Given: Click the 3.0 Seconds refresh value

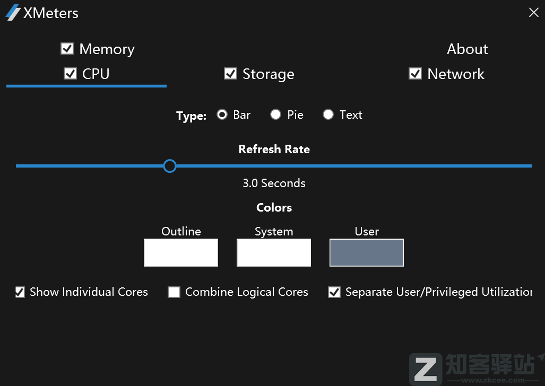Looking at the screenshot, I should pos(274,183).
